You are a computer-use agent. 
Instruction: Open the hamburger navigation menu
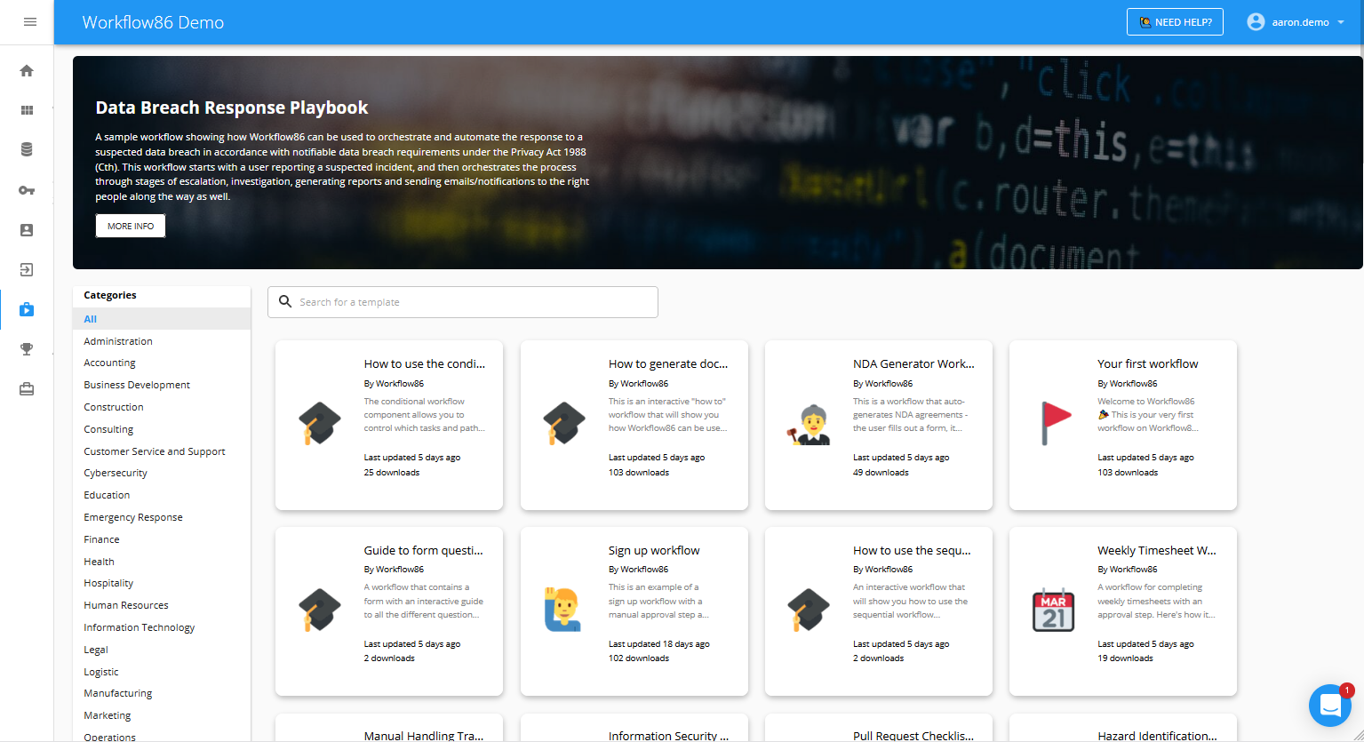tap(30, 22)
